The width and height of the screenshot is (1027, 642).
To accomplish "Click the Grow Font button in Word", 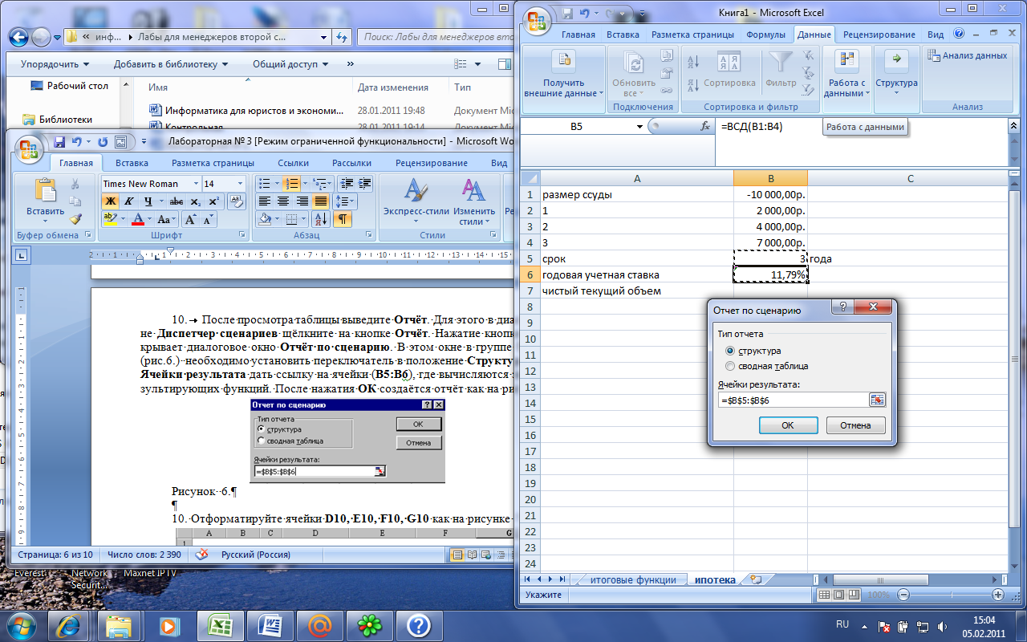I will pyautogui.click(x=190, y=219).
